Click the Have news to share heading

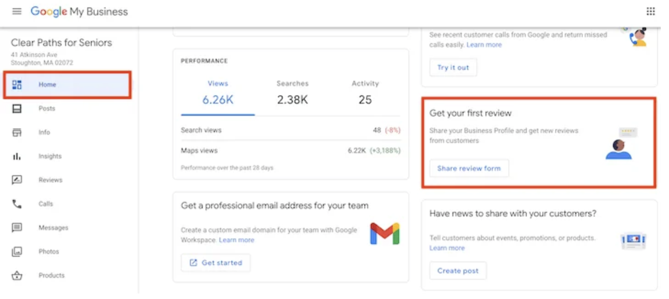click(513, 214)
